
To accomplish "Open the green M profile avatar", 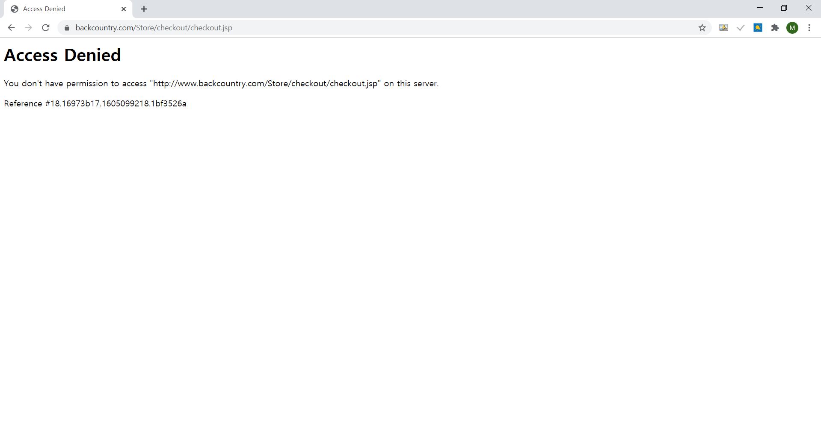I will 792,28.
